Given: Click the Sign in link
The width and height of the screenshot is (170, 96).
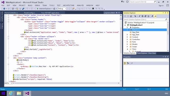Looking at the screenshot, I should (x=161, y=6).
